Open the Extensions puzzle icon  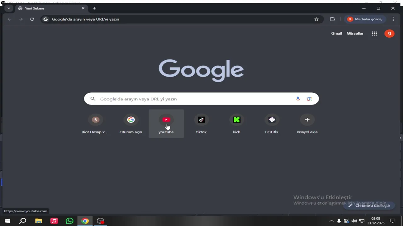click(332, 19)
